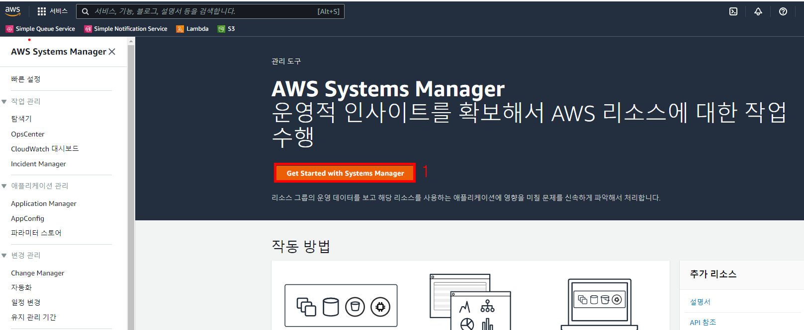Click the Lambda bookmark icon
This screenshot has height=330, width=804.
click(x=180, y=29)
